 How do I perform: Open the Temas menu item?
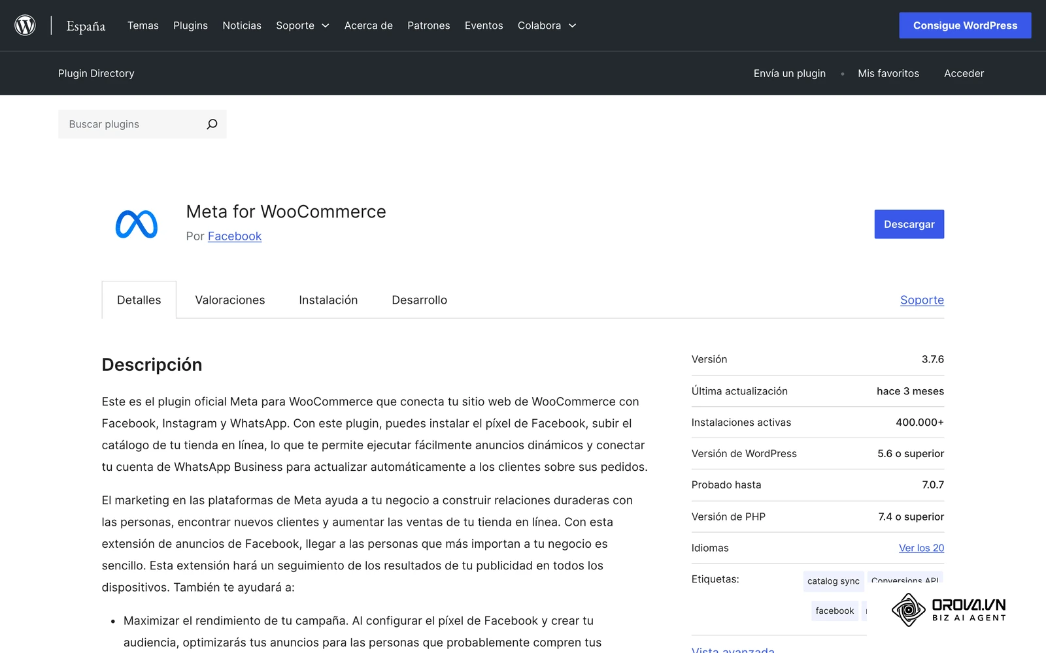(x=143, y=25)
